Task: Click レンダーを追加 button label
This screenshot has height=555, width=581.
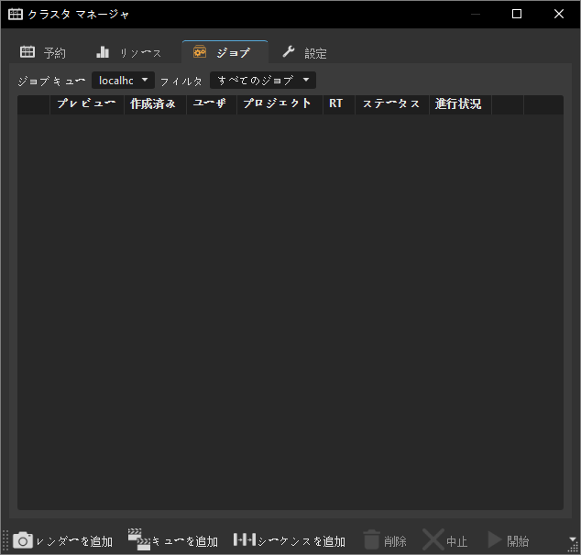Action: tap(74, 541)
